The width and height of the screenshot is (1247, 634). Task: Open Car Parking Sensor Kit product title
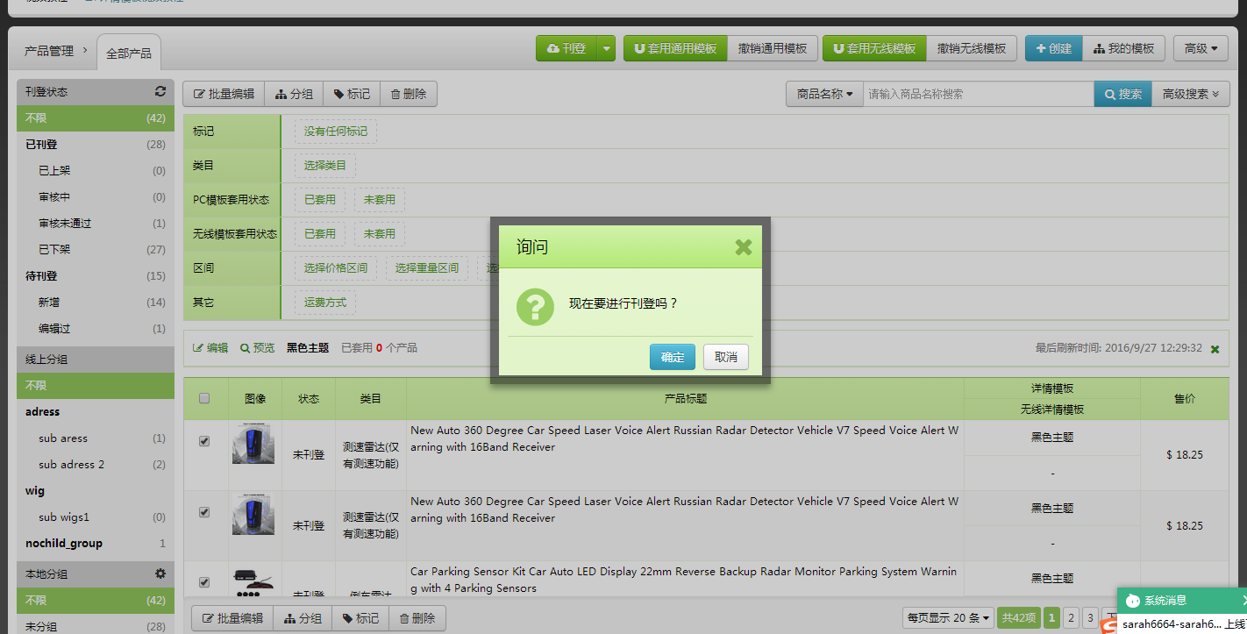point(683,580)
